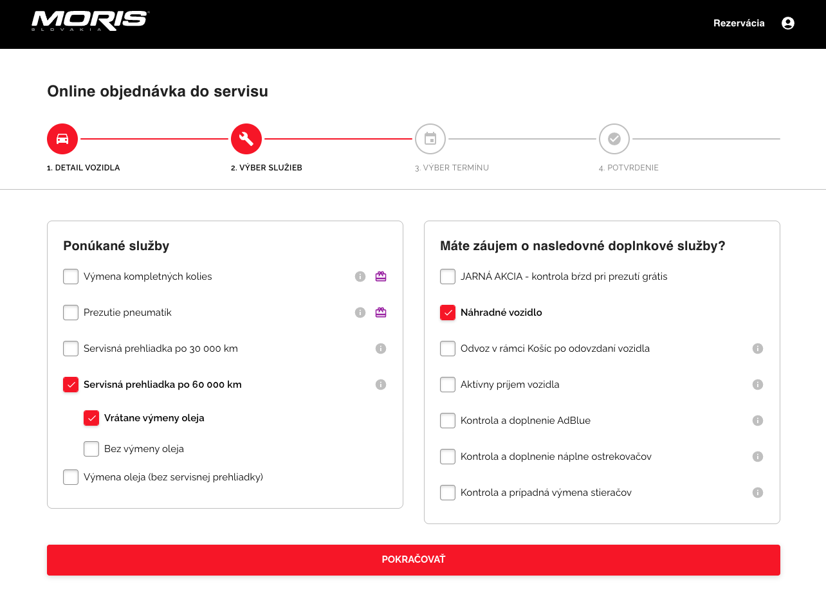Open Rezervácia in top navigation
Screen dimensions: 826x609
point(739,23)
